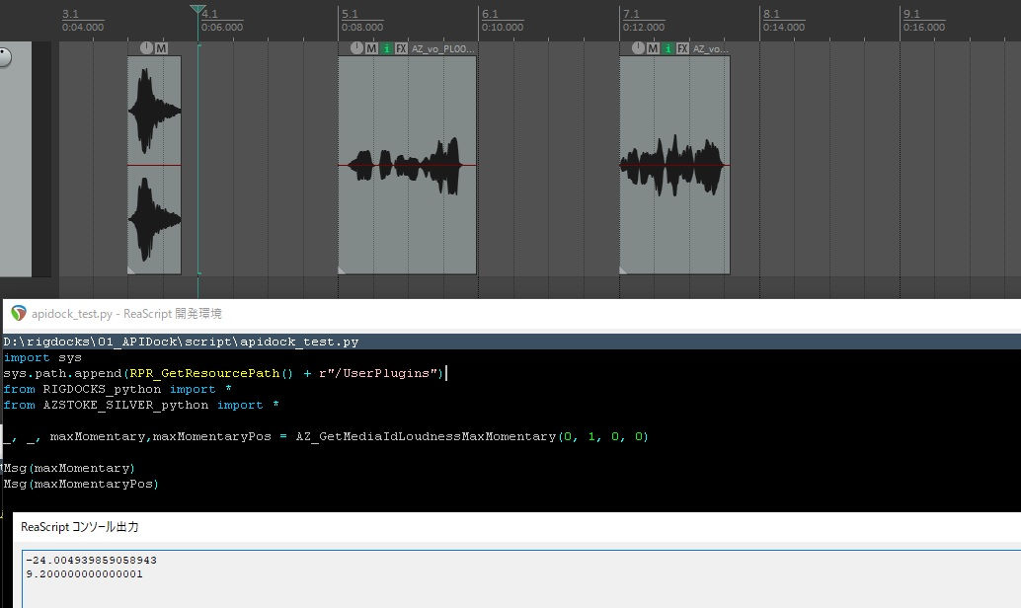Viewport: 1021px width, 608px height.
Task: Open item notes on the AZ_vo_PL00 item
Action: pyautogui.click(x=387, y=48)
